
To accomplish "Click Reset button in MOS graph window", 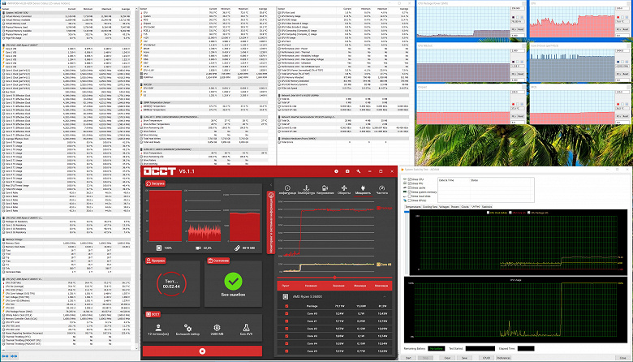I will tap(626, 116).
